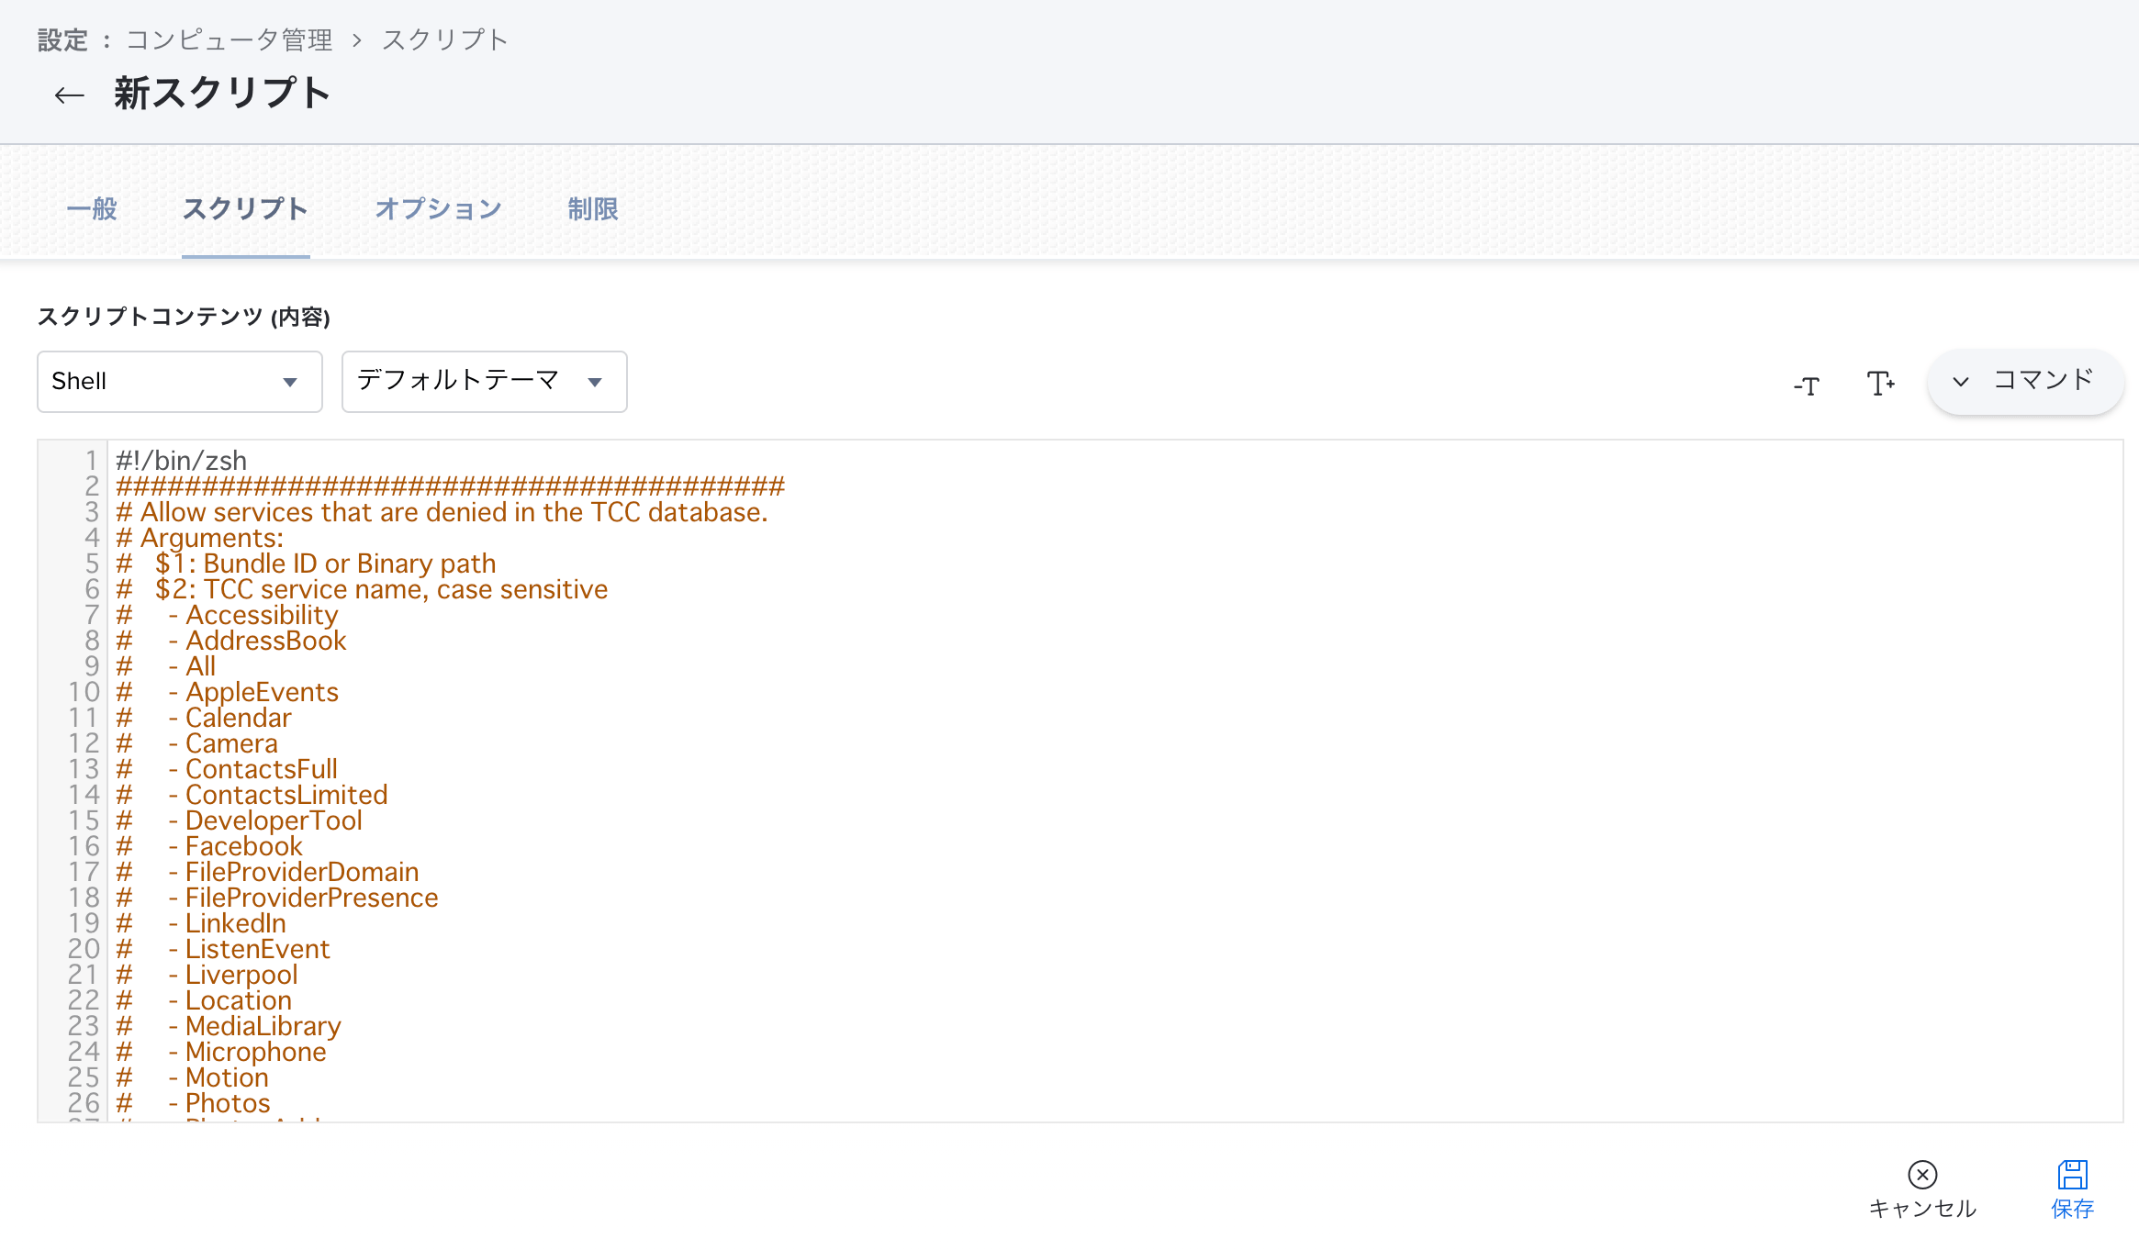
Task: Click the '- Camera' line
Action: 197,743
